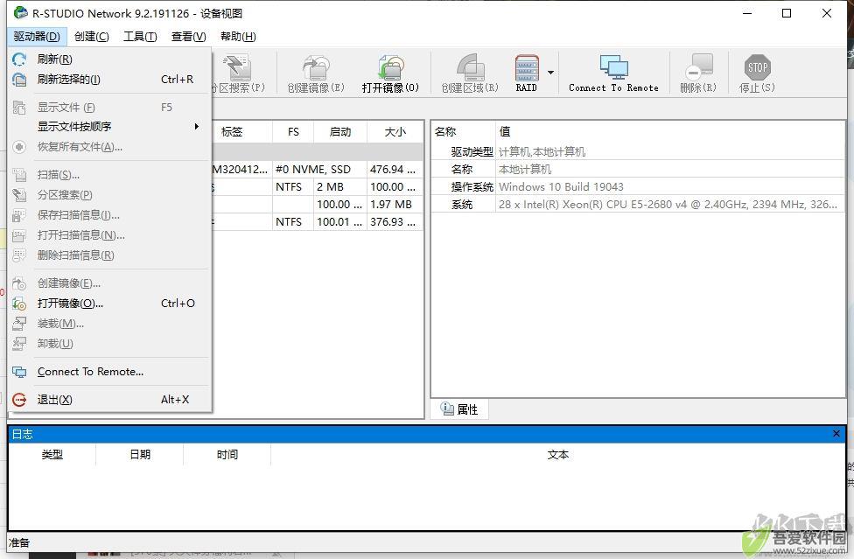Click the 打开镜像(O) toolbar icon
Screen dimensions: 854x559
tap(390, 67)
